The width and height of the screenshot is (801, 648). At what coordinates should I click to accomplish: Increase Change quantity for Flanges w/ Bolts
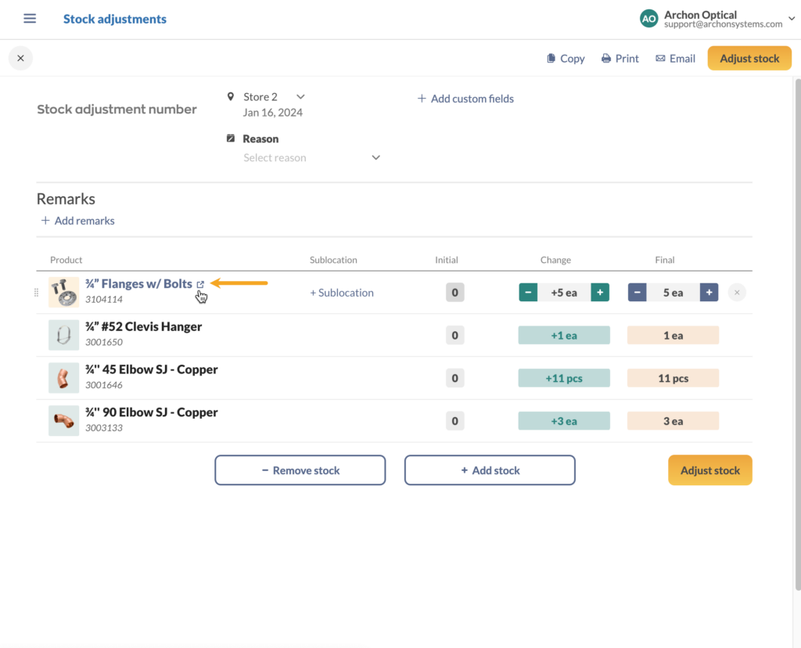(598, 292)
